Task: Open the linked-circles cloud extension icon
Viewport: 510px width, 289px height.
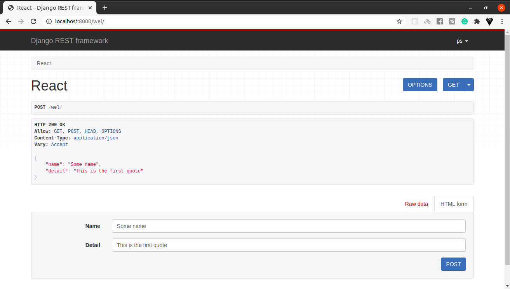Action: click(427, 21)
